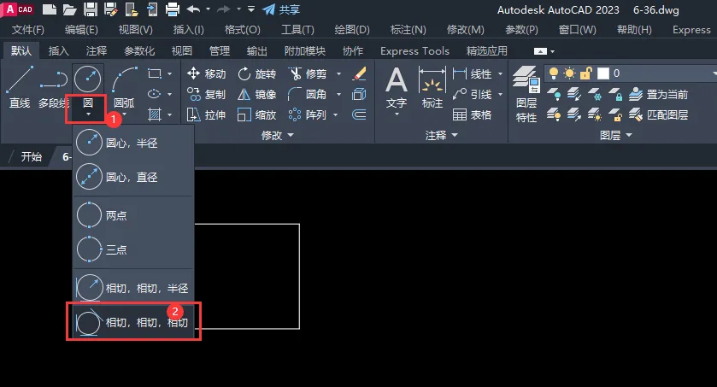Viewport: 717px width, 387px height.
Task: Switch to the Parametric (参数化) ribbon tab
Action: (139, 51)
